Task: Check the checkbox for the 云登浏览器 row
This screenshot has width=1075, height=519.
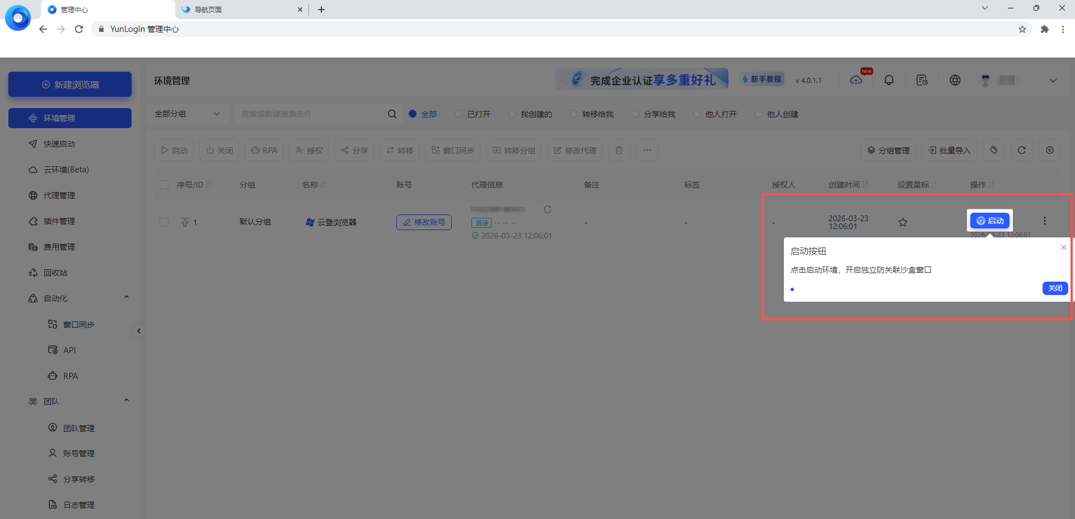Action: [163, 222]
